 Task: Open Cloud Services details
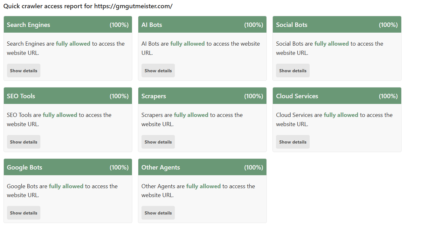(293, 142)
